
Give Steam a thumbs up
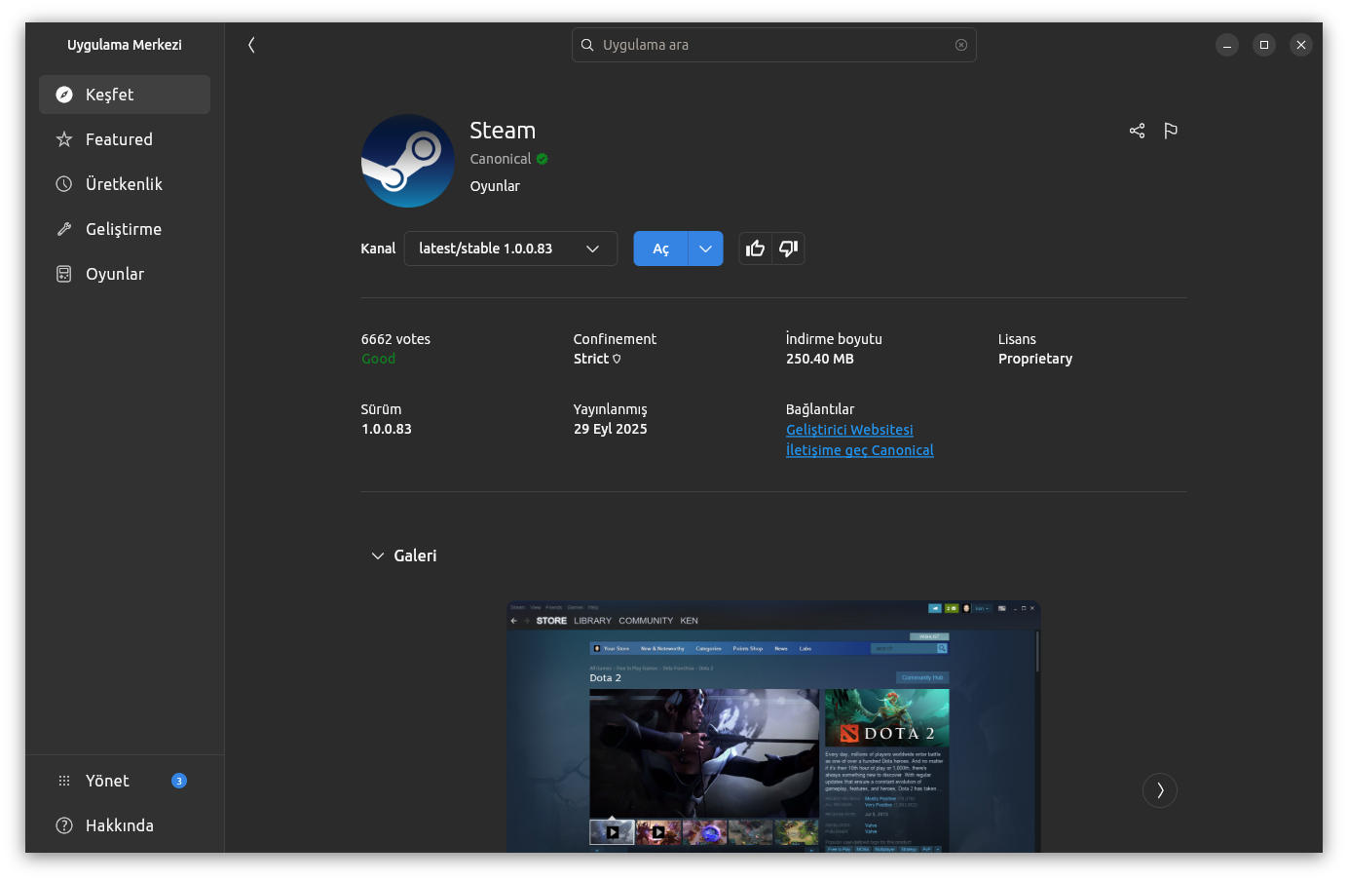756,249
